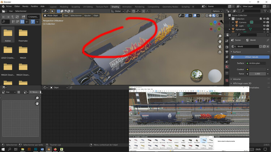Open the Adobe folder thumbnail
Viewport: 271px width, 152px height.
point(8,35)
